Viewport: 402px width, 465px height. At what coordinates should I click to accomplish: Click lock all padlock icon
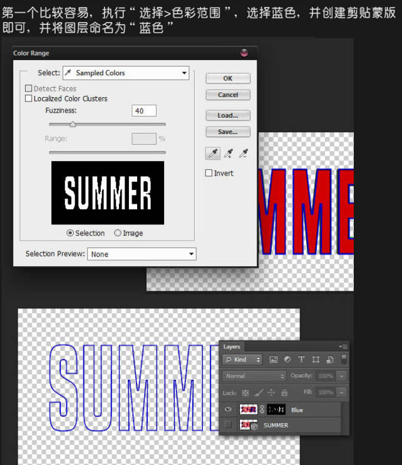pos(284,393)
